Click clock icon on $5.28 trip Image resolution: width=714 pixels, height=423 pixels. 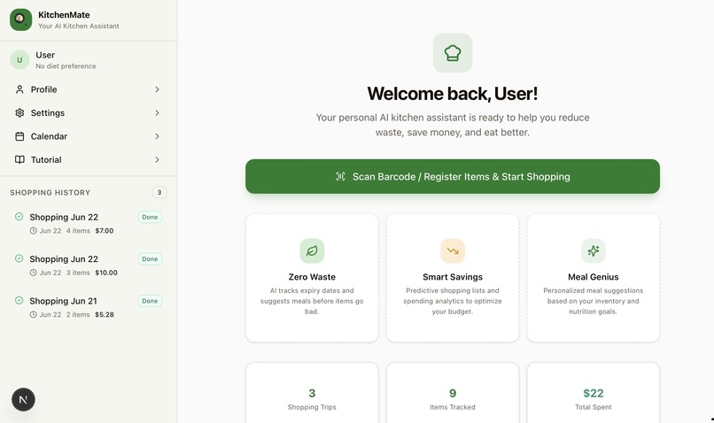coord(34,314)
